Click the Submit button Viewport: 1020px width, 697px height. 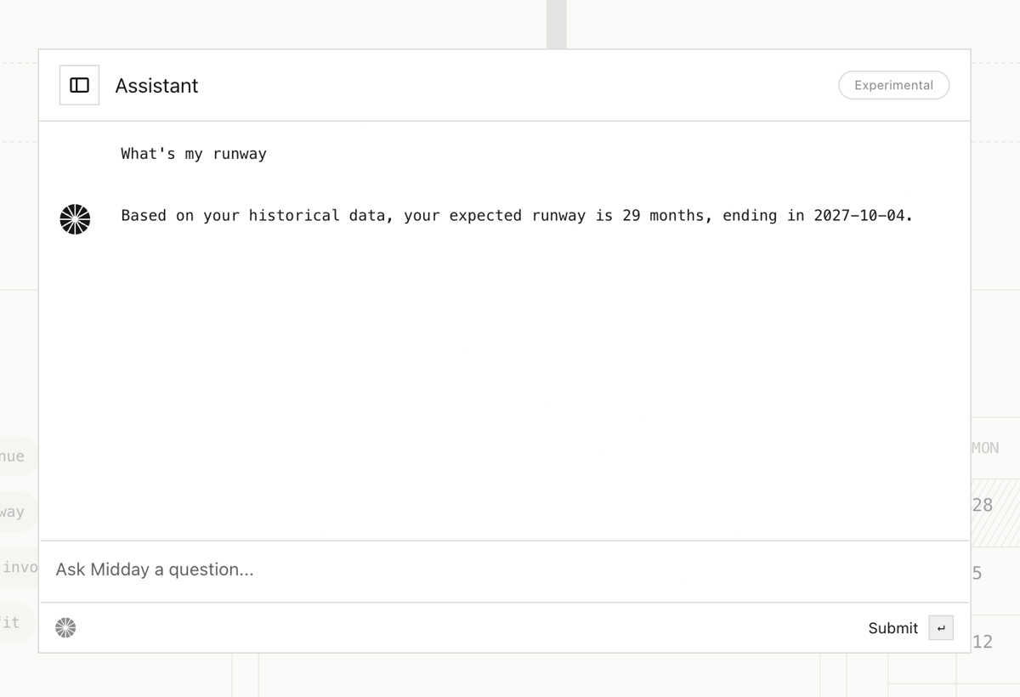tap(892, 628)
